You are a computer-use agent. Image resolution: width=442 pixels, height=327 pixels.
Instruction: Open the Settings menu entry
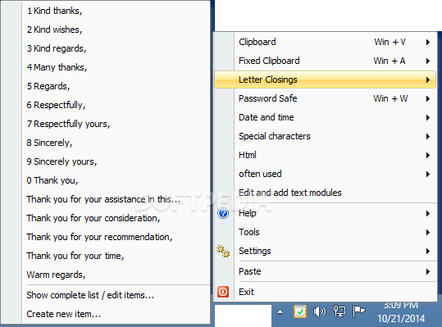coord(325,251)
